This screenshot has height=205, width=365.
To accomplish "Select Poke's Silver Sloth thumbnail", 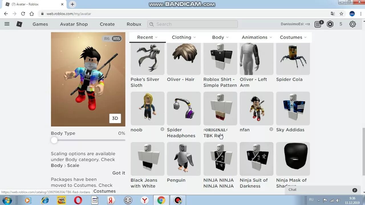I will 147,59.
